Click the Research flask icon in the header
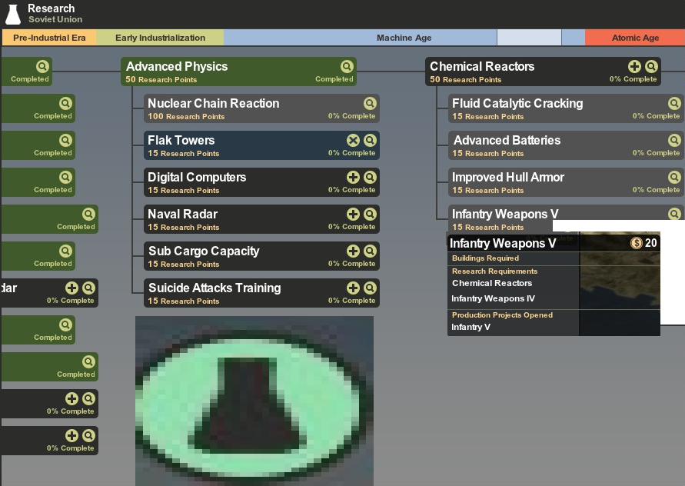685x486 pixels. click(x=13, y=15)
